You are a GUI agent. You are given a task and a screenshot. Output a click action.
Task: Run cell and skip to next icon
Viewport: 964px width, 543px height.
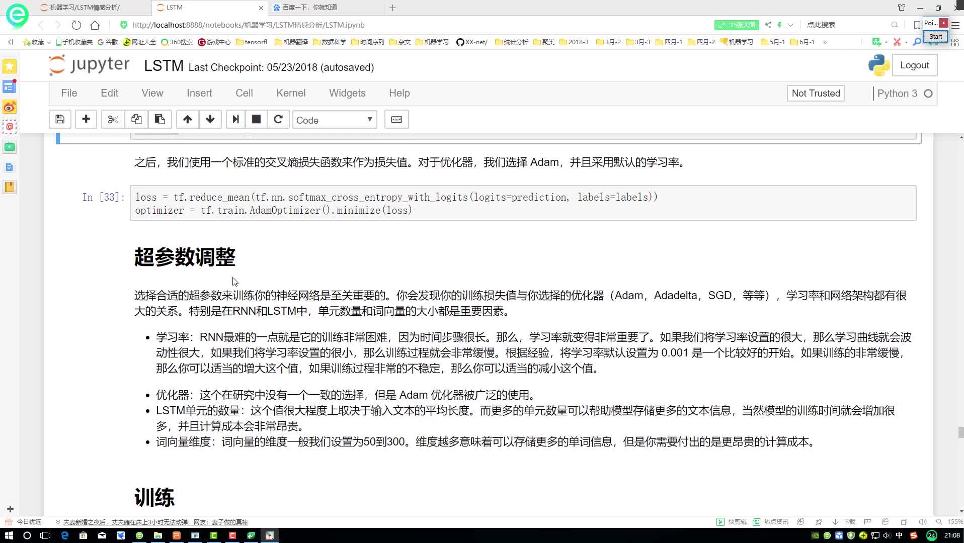[x=235, y=119]
